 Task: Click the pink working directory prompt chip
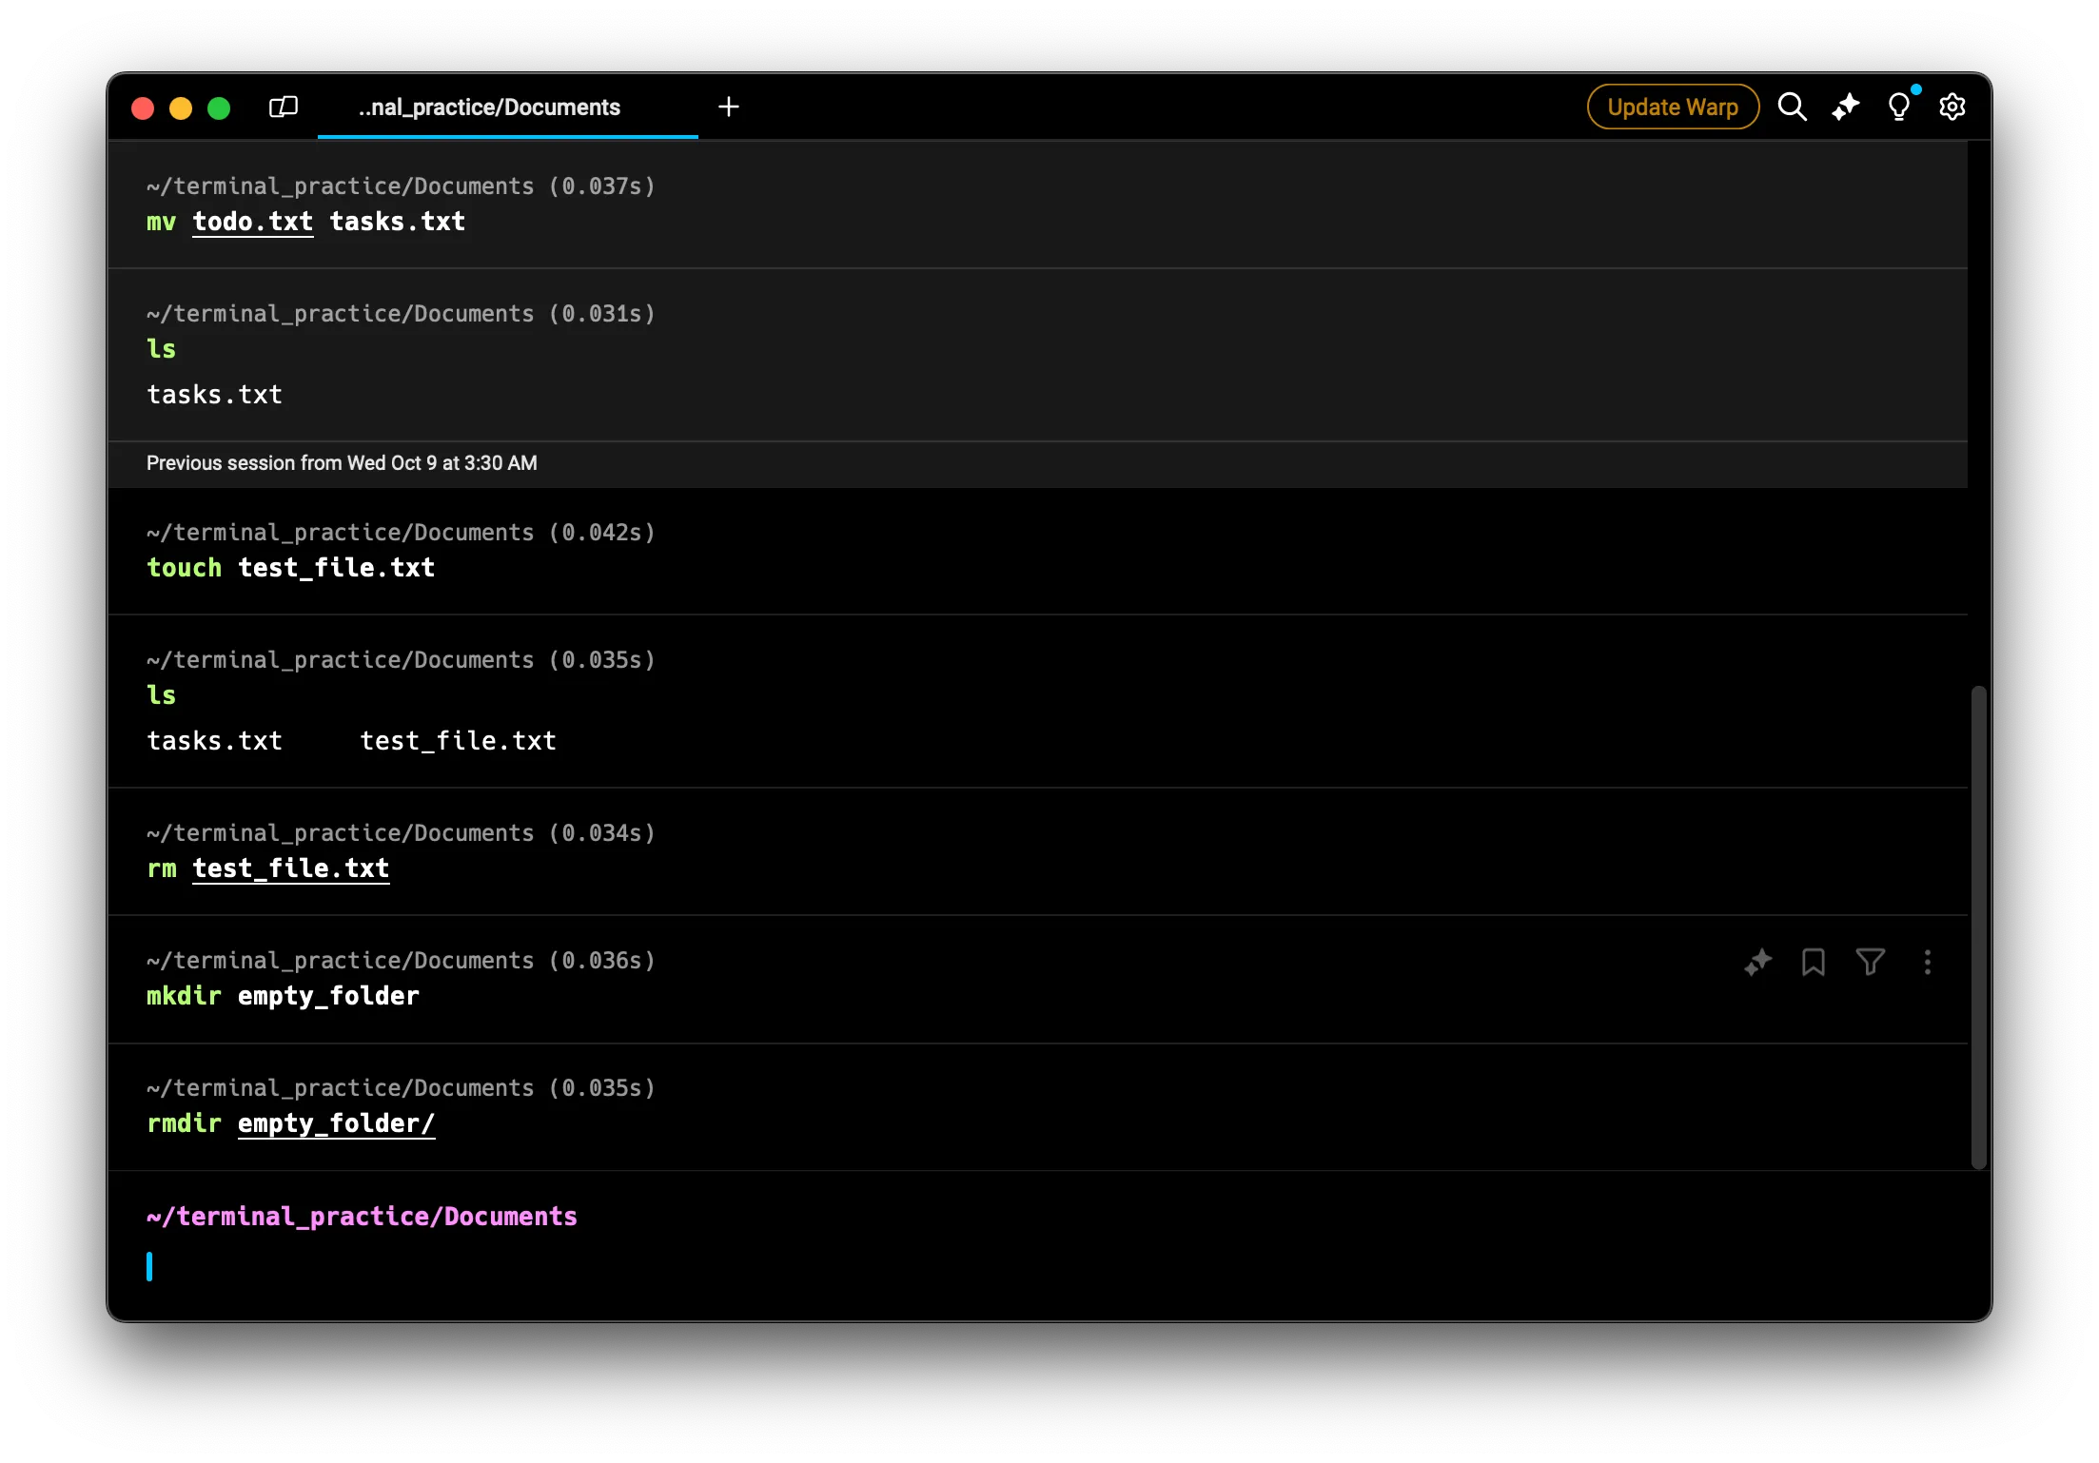[362, 1217]
